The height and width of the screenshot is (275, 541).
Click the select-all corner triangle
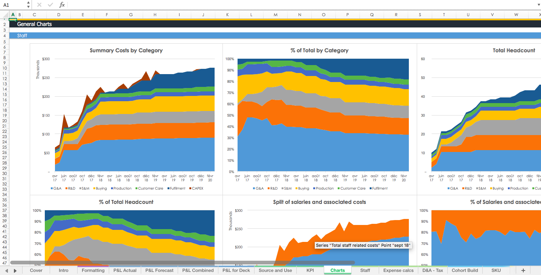pos(5,15)
